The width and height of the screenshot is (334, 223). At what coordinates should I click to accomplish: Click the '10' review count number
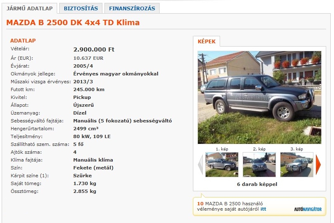[200, 204]
